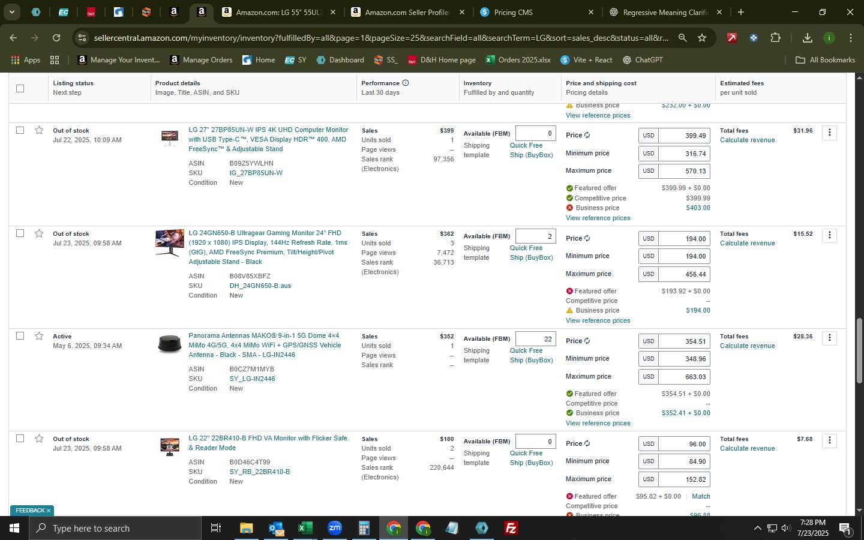Click the LG 24GN650-B product thumbnail
This screenshot has width=864, height=540.
click(170, 242)
